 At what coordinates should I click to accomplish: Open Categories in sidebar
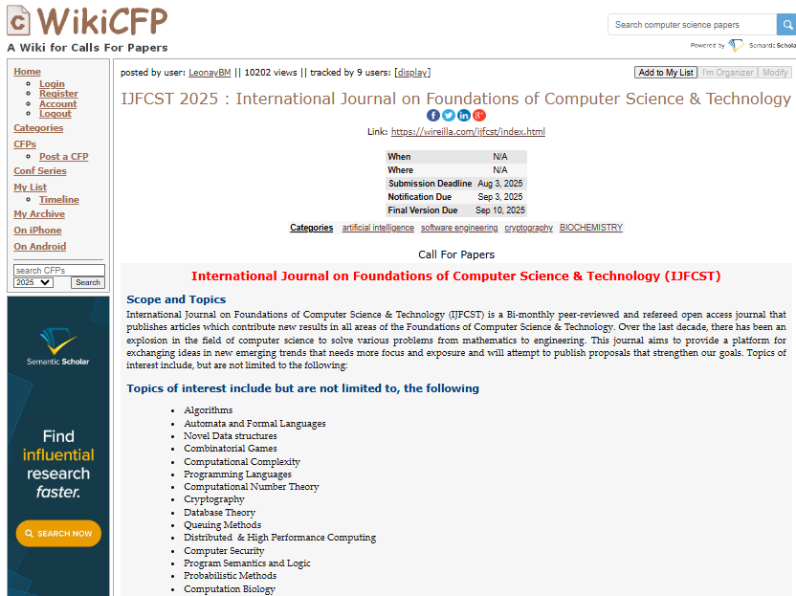pos(38,128)
